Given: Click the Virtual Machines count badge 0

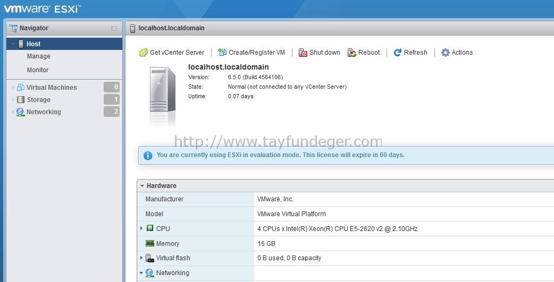Looking at the screenshot, I should (112, 87).
